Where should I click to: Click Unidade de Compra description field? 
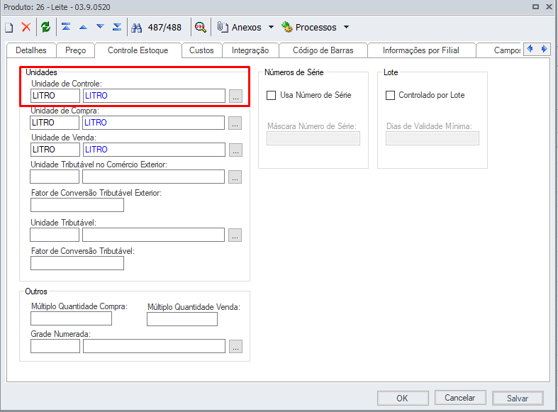[153, 123]
